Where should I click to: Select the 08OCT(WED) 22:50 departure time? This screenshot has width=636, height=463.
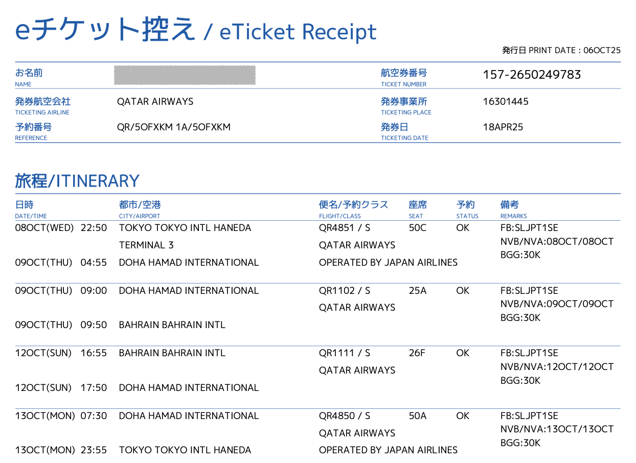point(61,228)
